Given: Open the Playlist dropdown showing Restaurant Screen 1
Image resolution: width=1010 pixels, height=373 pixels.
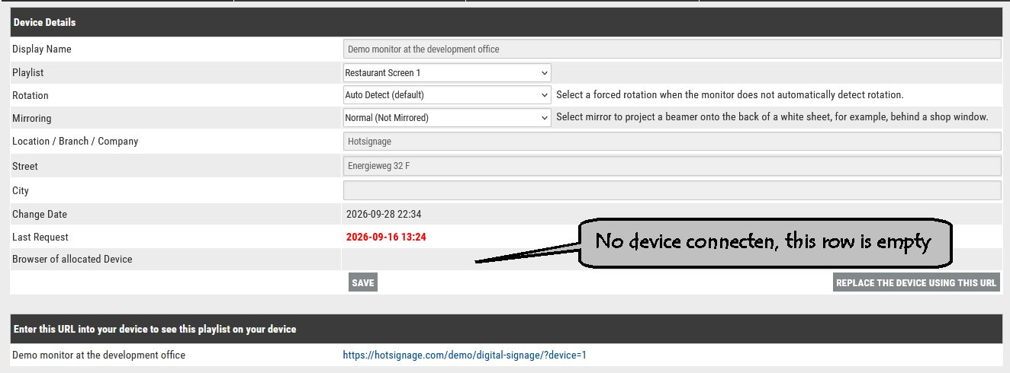Looking at the screenshot, I should coord(447,72).
